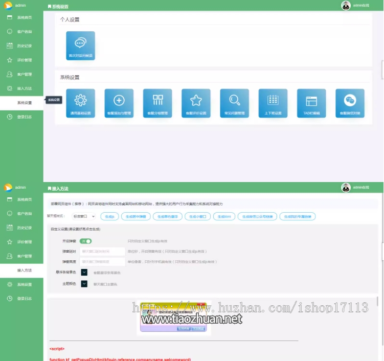The image size is (384, 361).
Task: Open the TAB栏编辑 tile
Action: tap(311, 103)
